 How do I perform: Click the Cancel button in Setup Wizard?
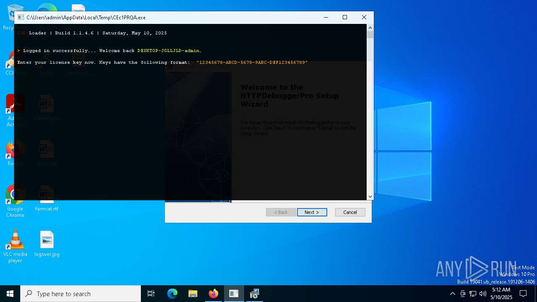tap(350, 212)
